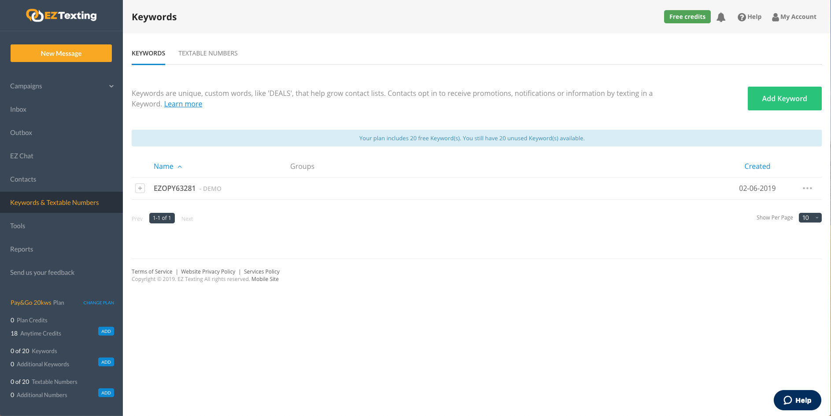The width and height of the screenshot is (831, 416).
Task: Click Send us your feedback
Action: (42, 273)
